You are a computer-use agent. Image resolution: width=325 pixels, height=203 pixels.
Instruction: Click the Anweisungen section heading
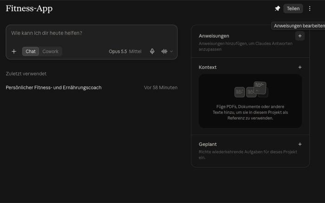pyautogui.click(x=214, y=36)
